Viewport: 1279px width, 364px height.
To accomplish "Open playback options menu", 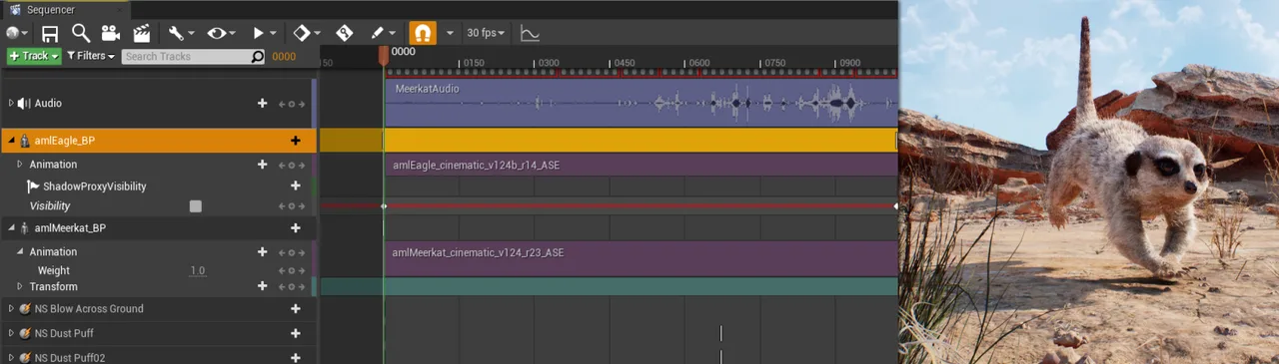I will pos(264,33).
